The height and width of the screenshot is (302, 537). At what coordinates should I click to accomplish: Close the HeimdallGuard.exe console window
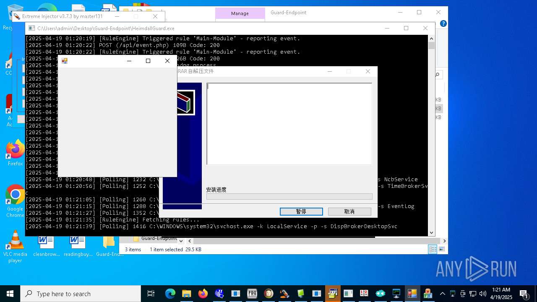click(x=425, y=28)
